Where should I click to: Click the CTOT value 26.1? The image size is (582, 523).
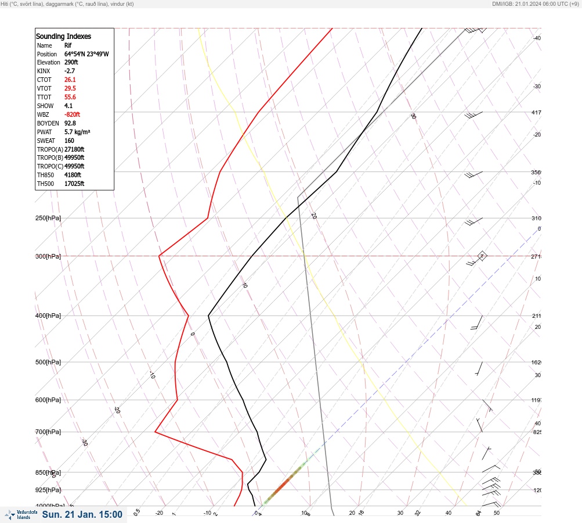(x=70, y=80)
